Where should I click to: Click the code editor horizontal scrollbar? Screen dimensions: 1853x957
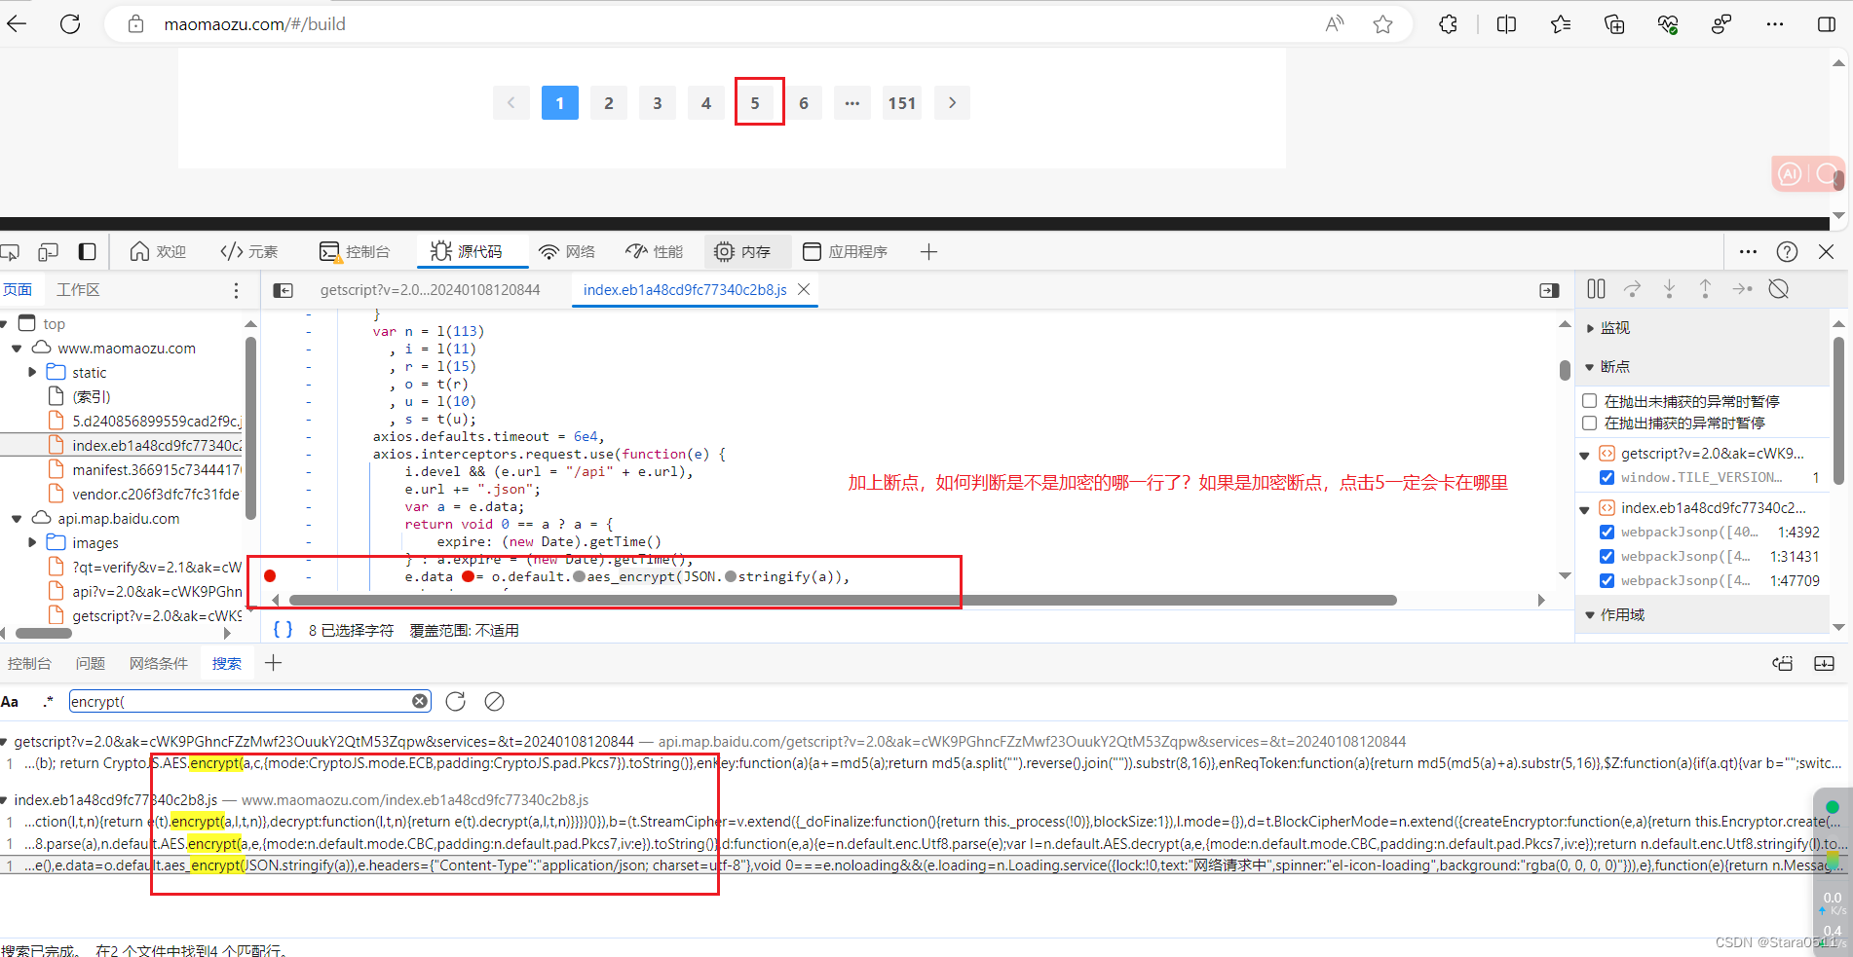click(x=843, y=600)
